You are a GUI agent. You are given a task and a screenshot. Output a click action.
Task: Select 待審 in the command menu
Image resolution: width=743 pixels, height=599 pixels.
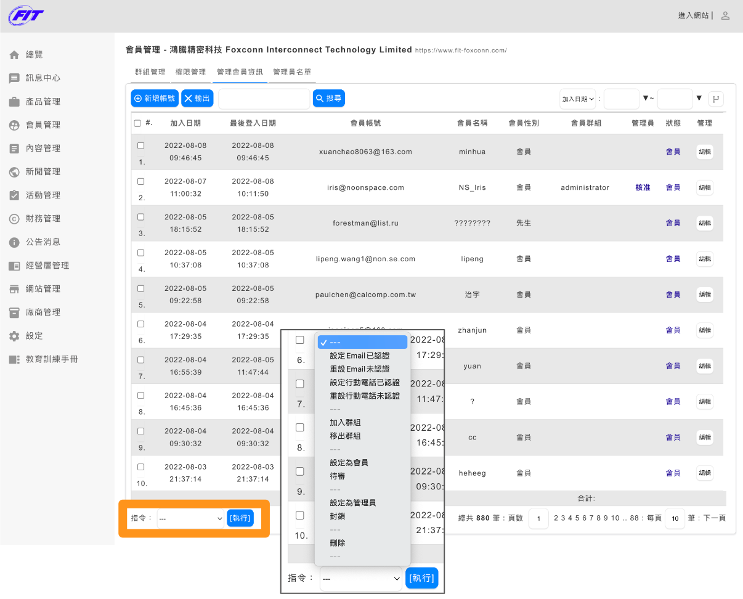(x=338, y=476)
